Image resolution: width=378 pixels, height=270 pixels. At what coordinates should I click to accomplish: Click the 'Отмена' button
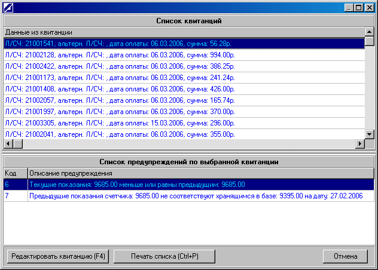coord(345,256)
